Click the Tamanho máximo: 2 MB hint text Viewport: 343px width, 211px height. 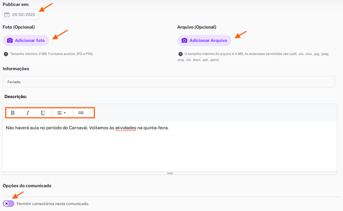point(52,54)
